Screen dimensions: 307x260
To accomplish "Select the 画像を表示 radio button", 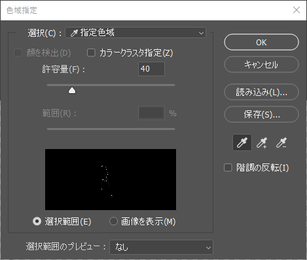I will 113,221.
